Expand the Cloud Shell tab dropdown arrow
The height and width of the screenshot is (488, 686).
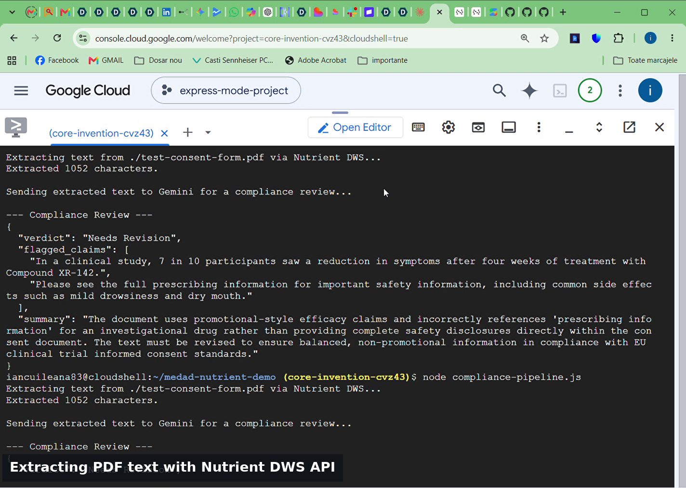pos(208,133)
